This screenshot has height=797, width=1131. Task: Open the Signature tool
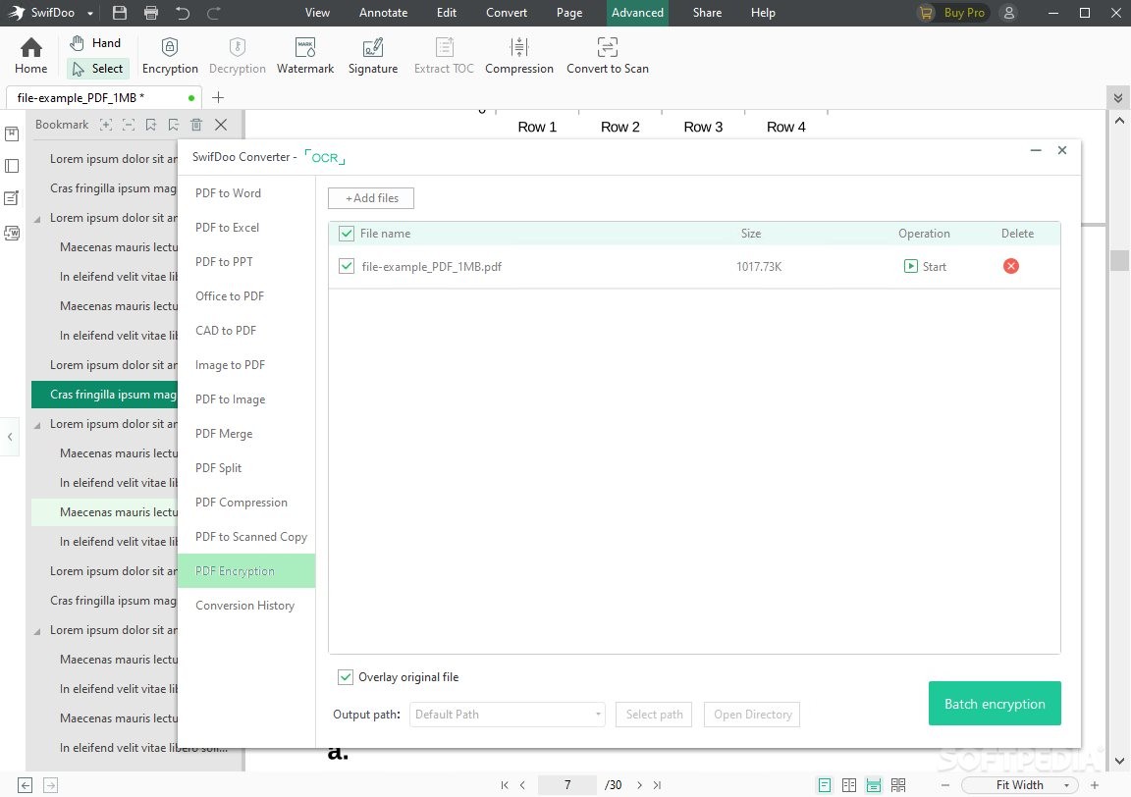pos(373,56)
